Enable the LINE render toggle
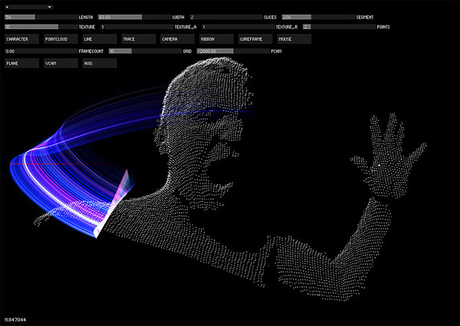 [x=99, y=38]
